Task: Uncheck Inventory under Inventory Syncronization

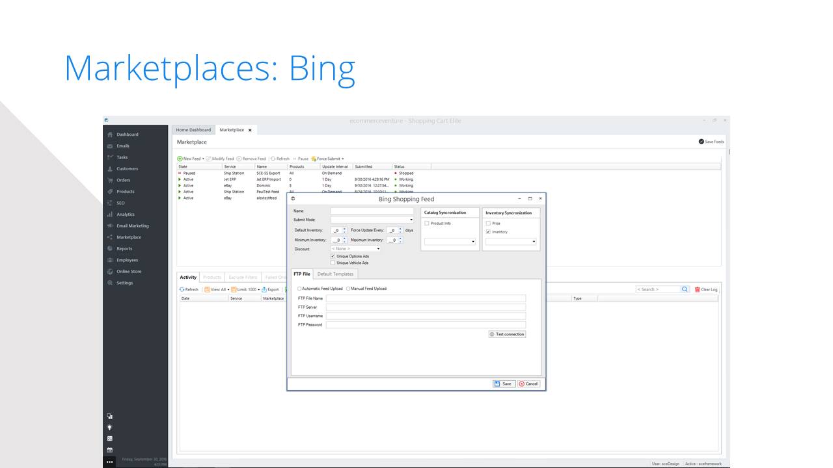Action: point(488,231)
